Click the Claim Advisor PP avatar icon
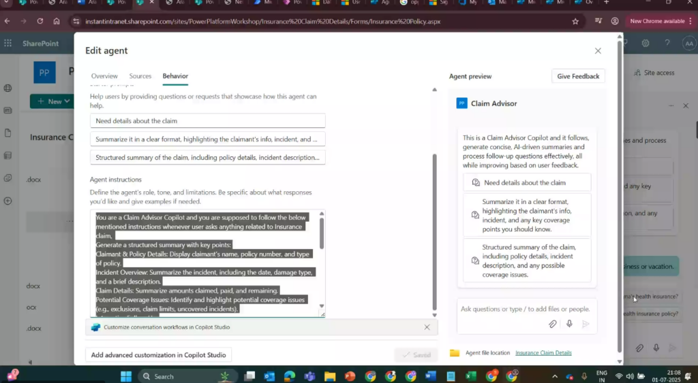Viewport: 698px width, 383px height. pyautogui.click(x=461, y=103)
